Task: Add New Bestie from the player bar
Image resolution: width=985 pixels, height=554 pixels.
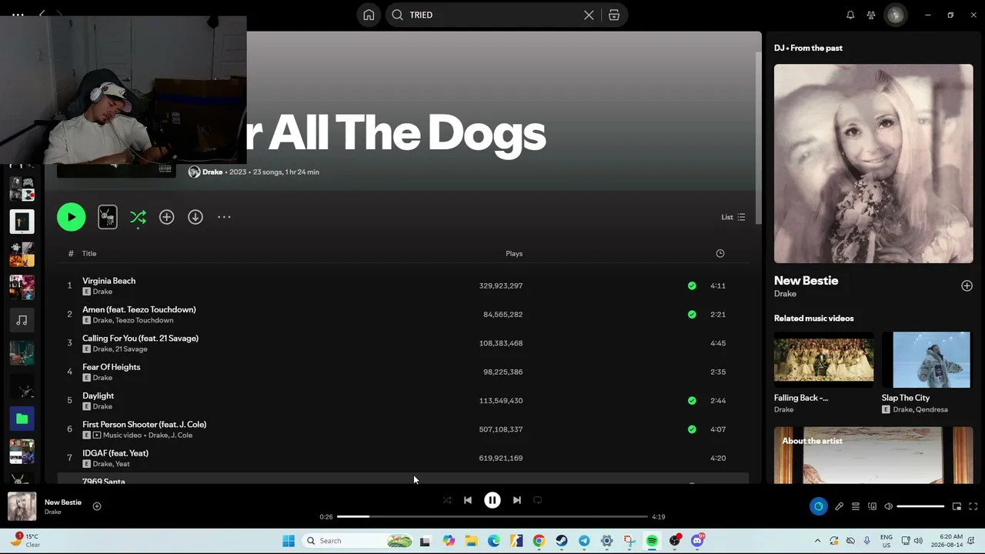Action: [x=97, y=506]
